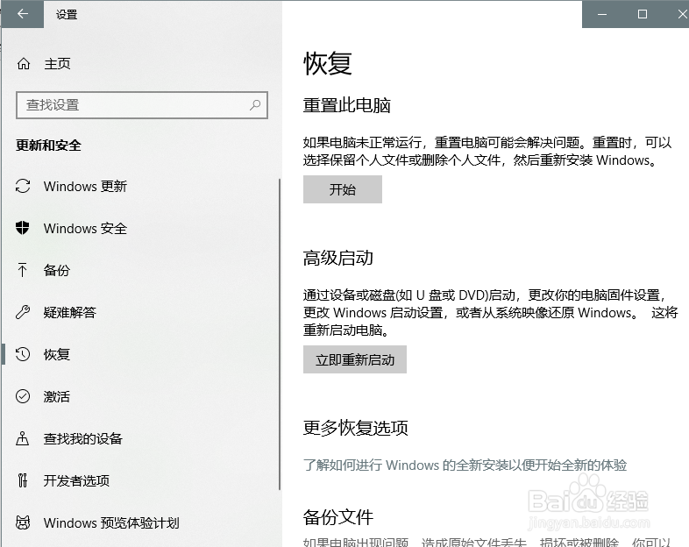
Task: Click the 更多恢复选项 heading
Action: click(x=356, y=428)
